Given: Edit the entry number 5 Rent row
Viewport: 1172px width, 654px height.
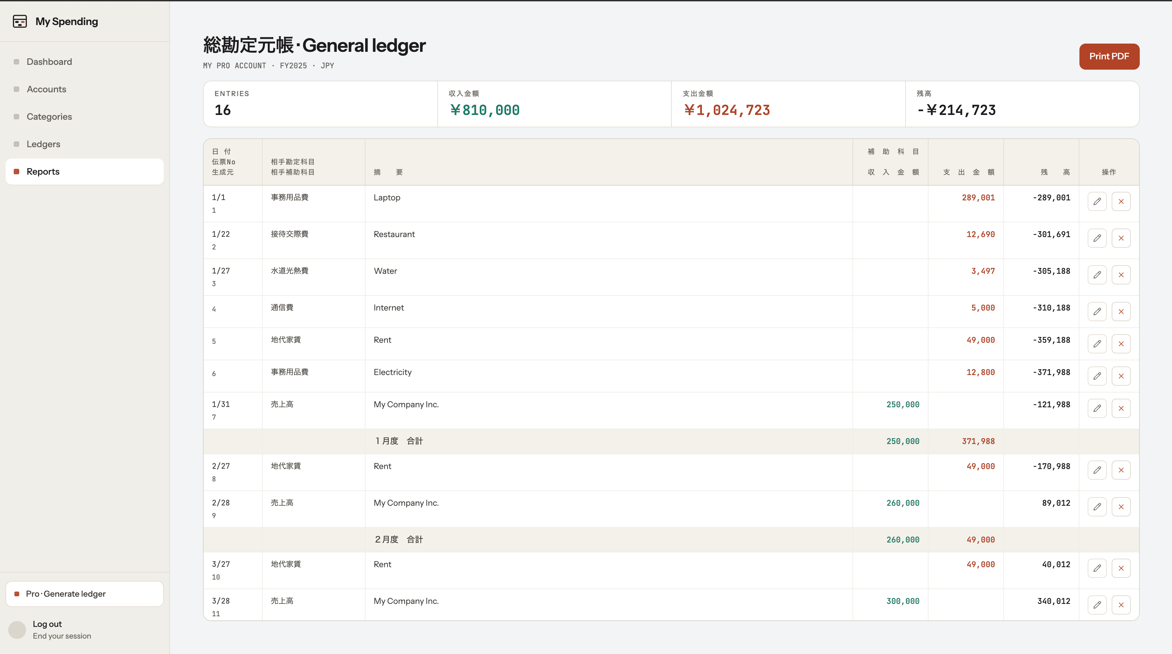Looking at the screenshot, I should tap(1097, 344).
